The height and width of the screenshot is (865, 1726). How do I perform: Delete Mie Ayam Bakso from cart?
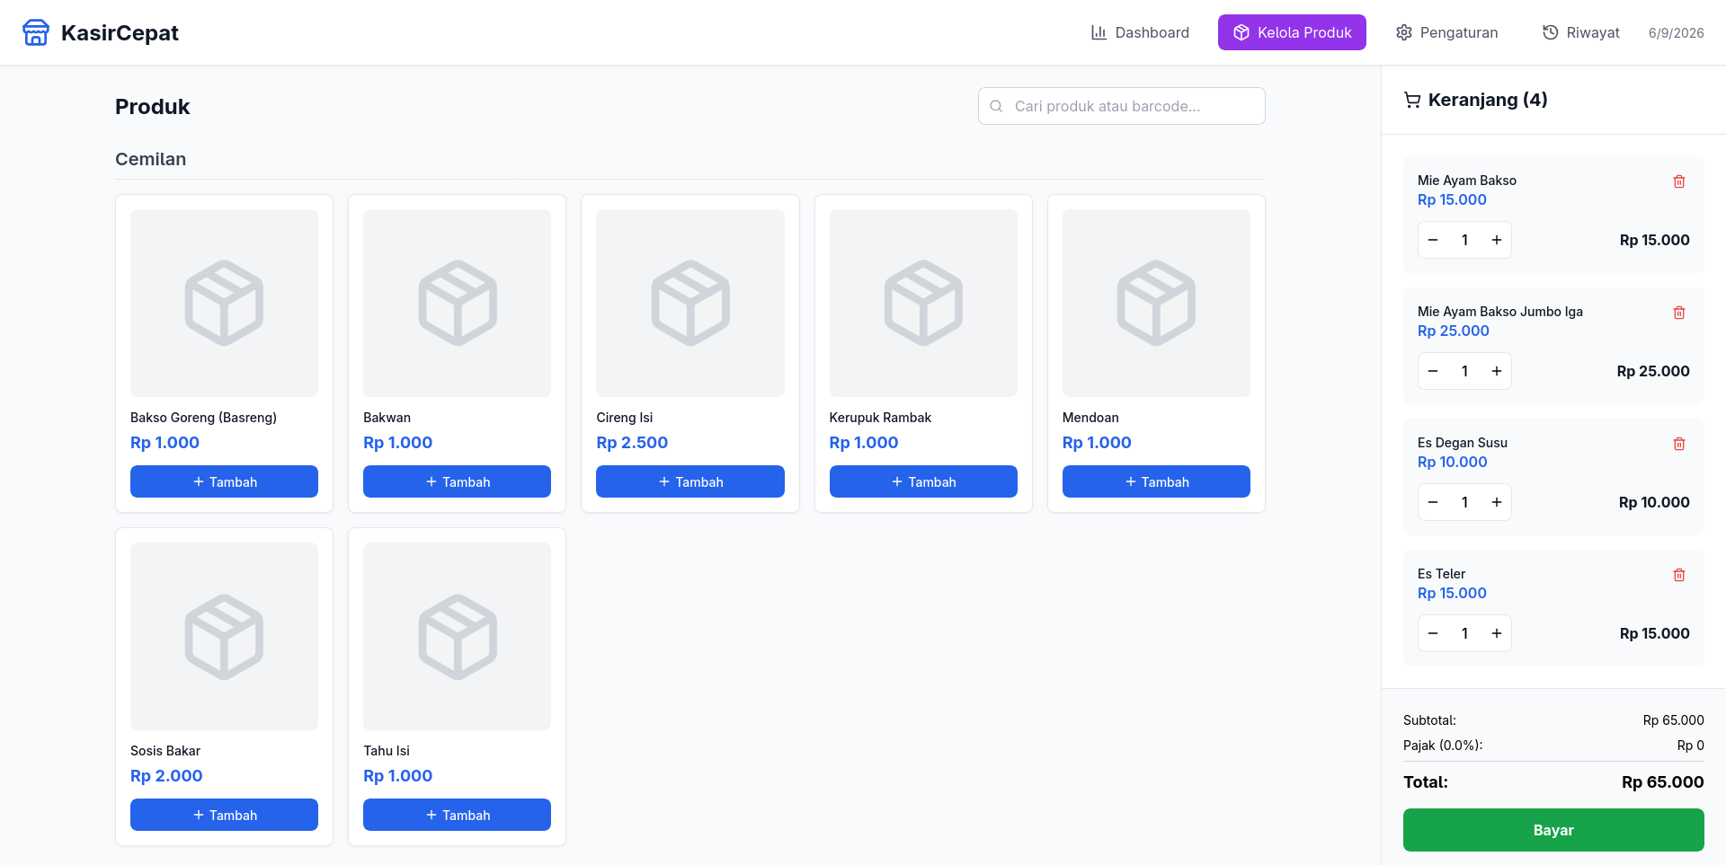click(x=1678, y=181)
